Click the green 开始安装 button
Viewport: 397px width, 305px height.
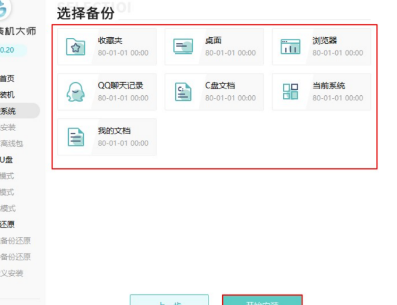click(x=262, y=300)
